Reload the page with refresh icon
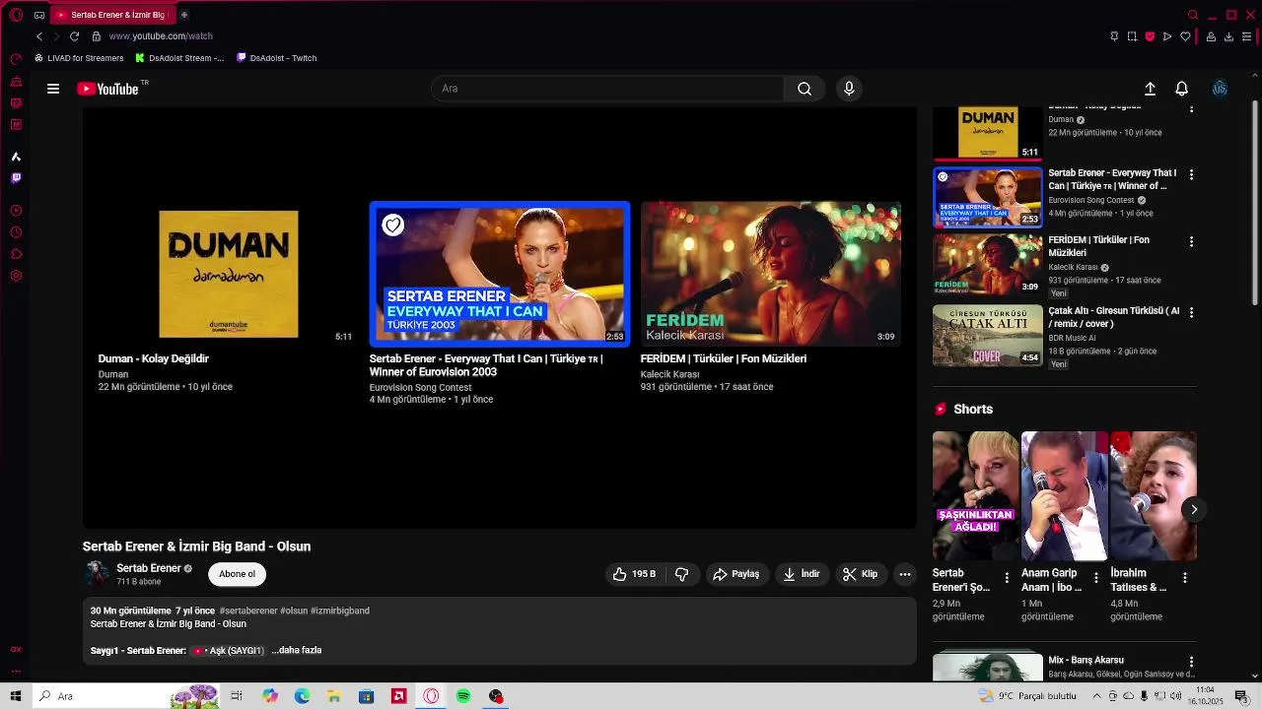The image size is (1262, 709). [74, 36]
